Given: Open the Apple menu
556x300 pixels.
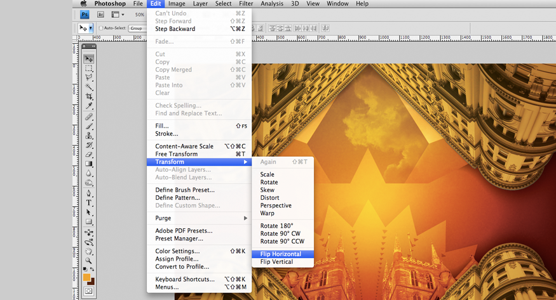Looking at the screenshot, I should (83, 4).
